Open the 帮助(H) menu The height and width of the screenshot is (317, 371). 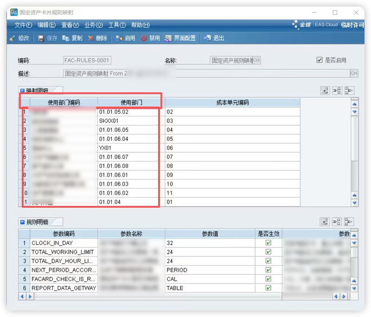coord(141,25)
